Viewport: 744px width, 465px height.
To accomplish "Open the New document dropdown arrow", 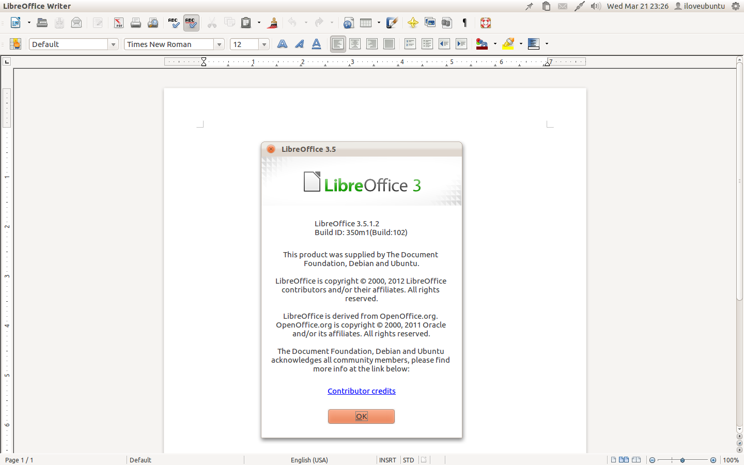I will click(x=29, y=23).
